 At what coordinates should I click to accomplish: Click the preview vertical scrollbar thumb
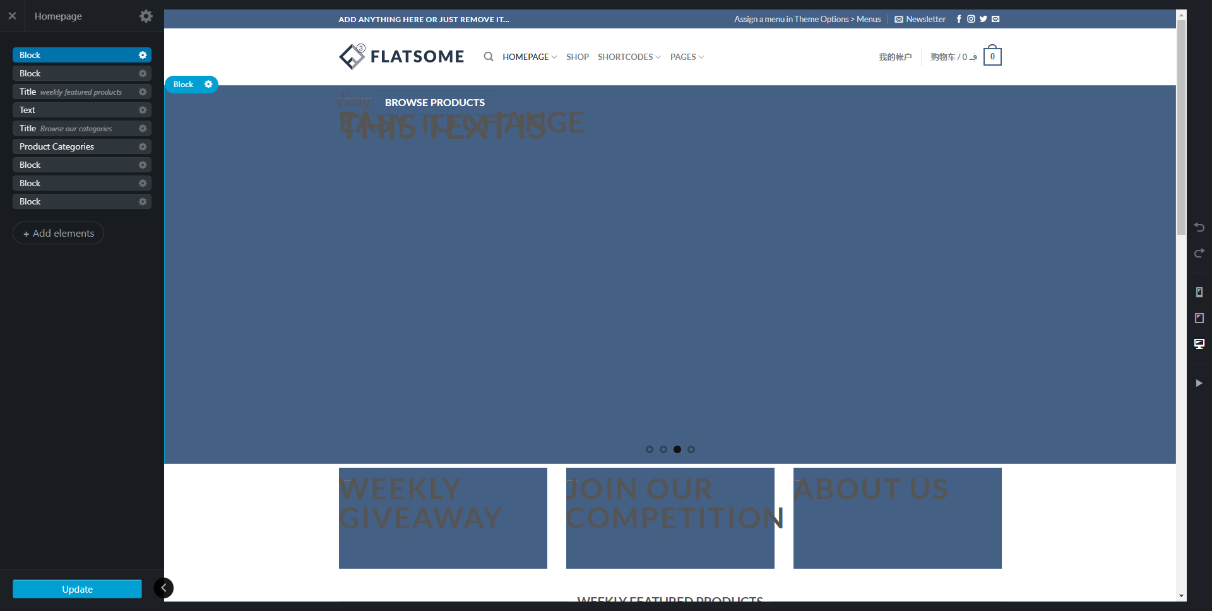pyautogui.click(x=1181, y=126)
